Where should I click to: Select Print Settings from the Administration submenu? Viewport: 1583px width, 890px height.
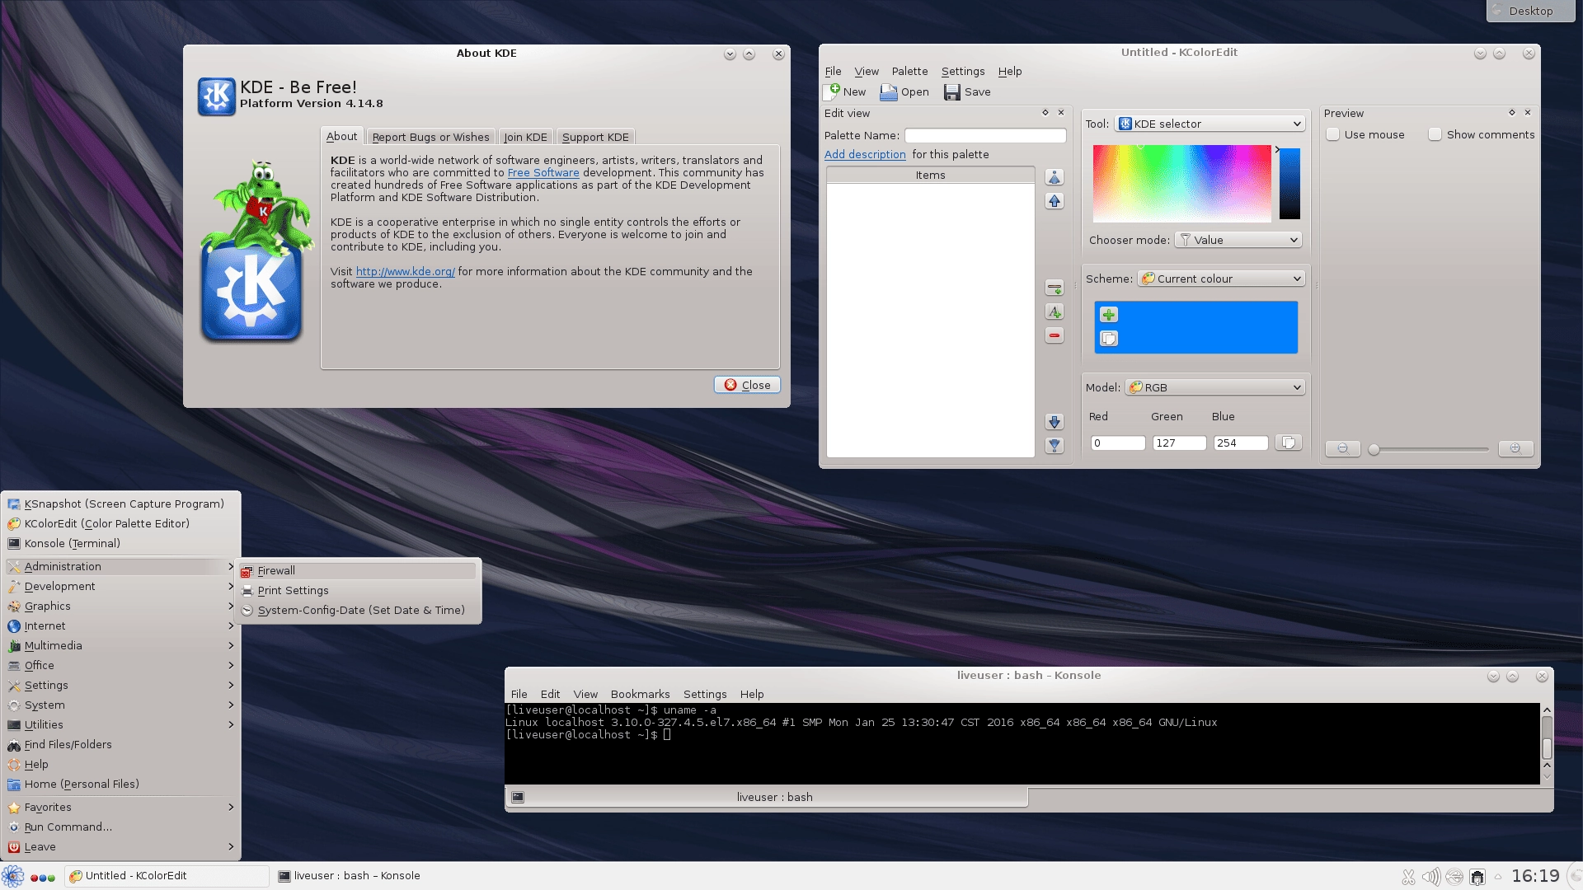coord(357,590)
